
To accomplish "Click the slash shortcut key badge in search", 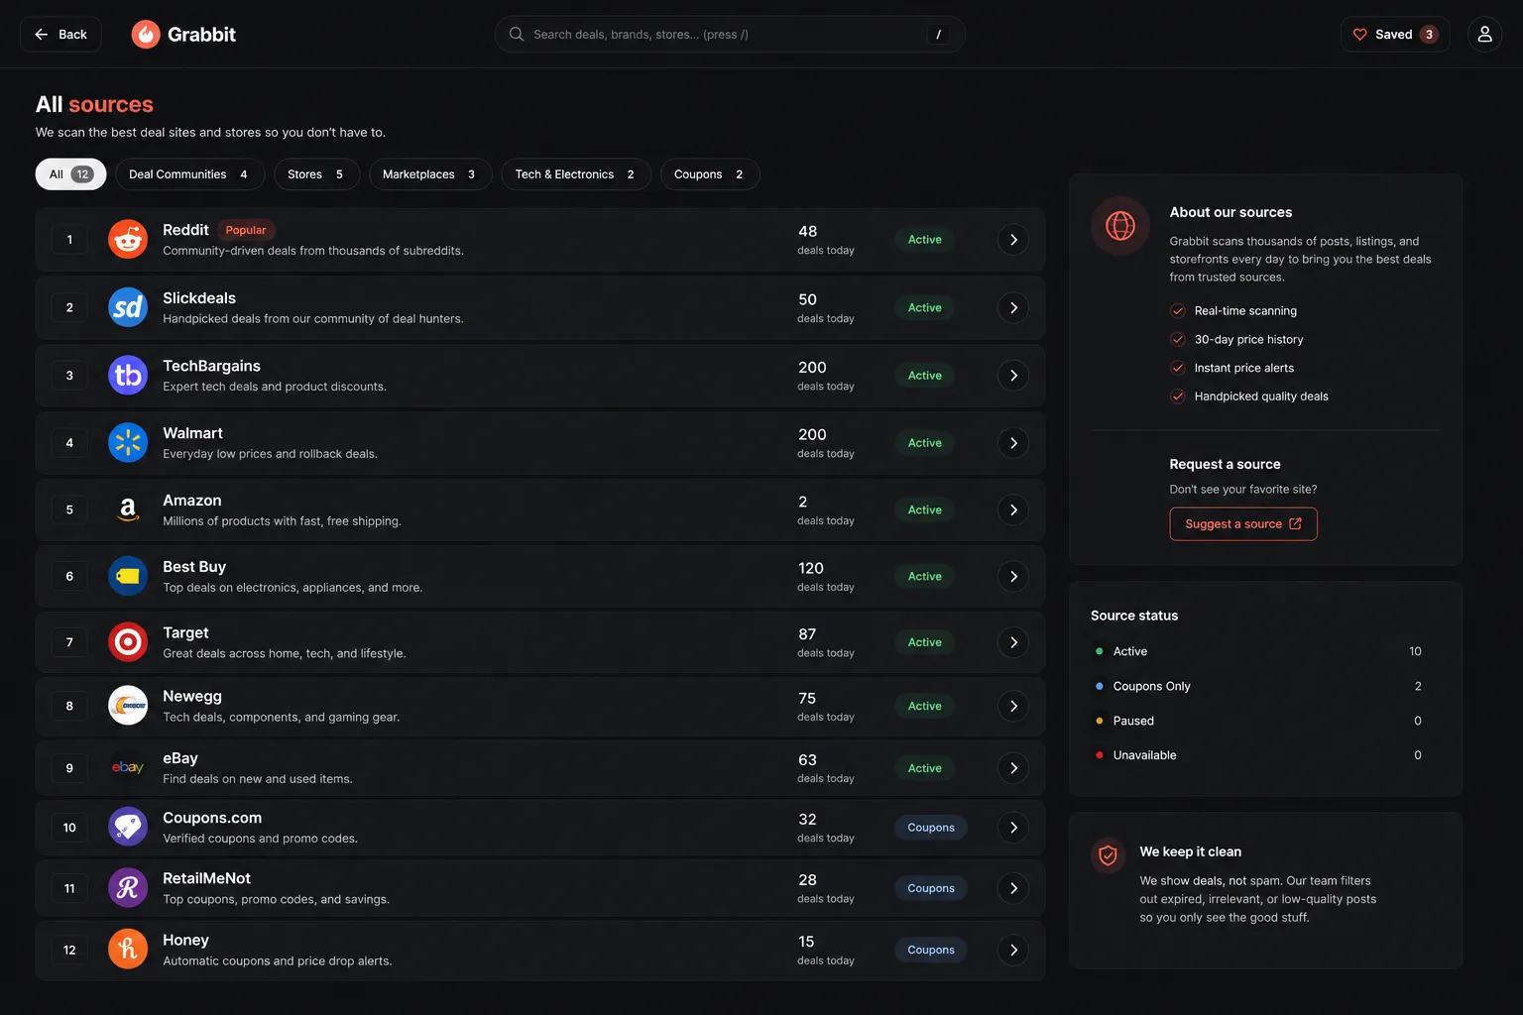I will click(x=938, y=35).
